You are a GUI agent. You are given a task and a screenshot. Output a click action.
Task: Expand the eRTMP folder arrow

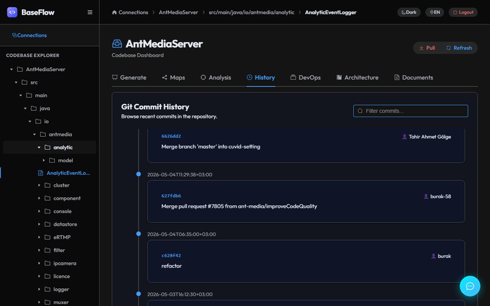[x=39, y=237]
